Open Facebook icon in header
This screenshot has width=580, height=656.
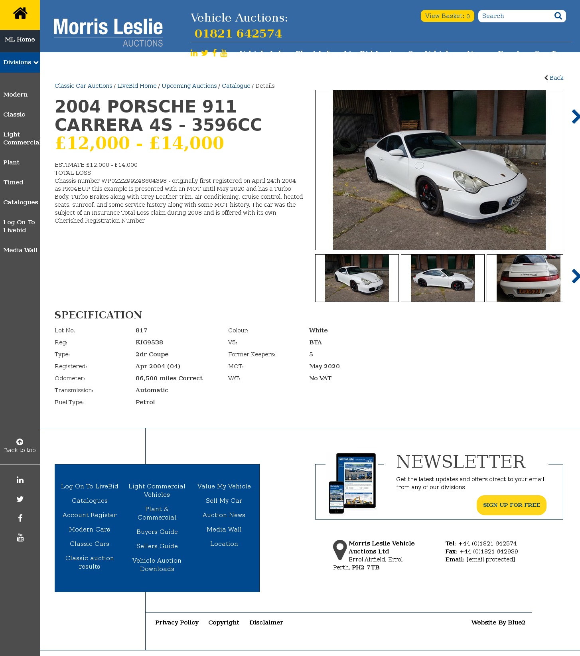[x=215, y=53]
